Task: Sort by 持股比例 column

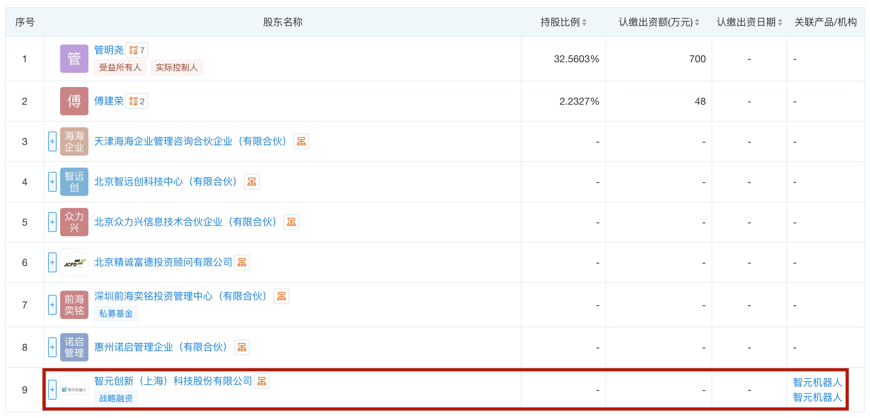Action: point(584,22)
